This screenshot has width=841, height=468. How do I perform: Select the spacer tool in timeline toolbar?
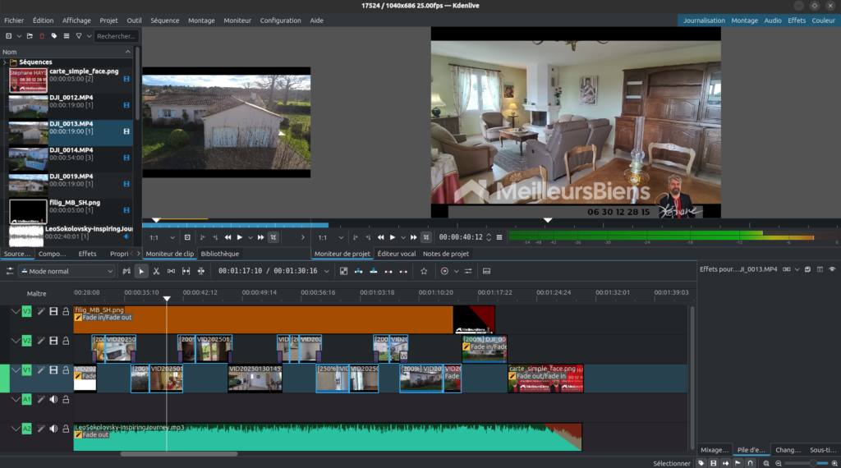tap(171, 271)
